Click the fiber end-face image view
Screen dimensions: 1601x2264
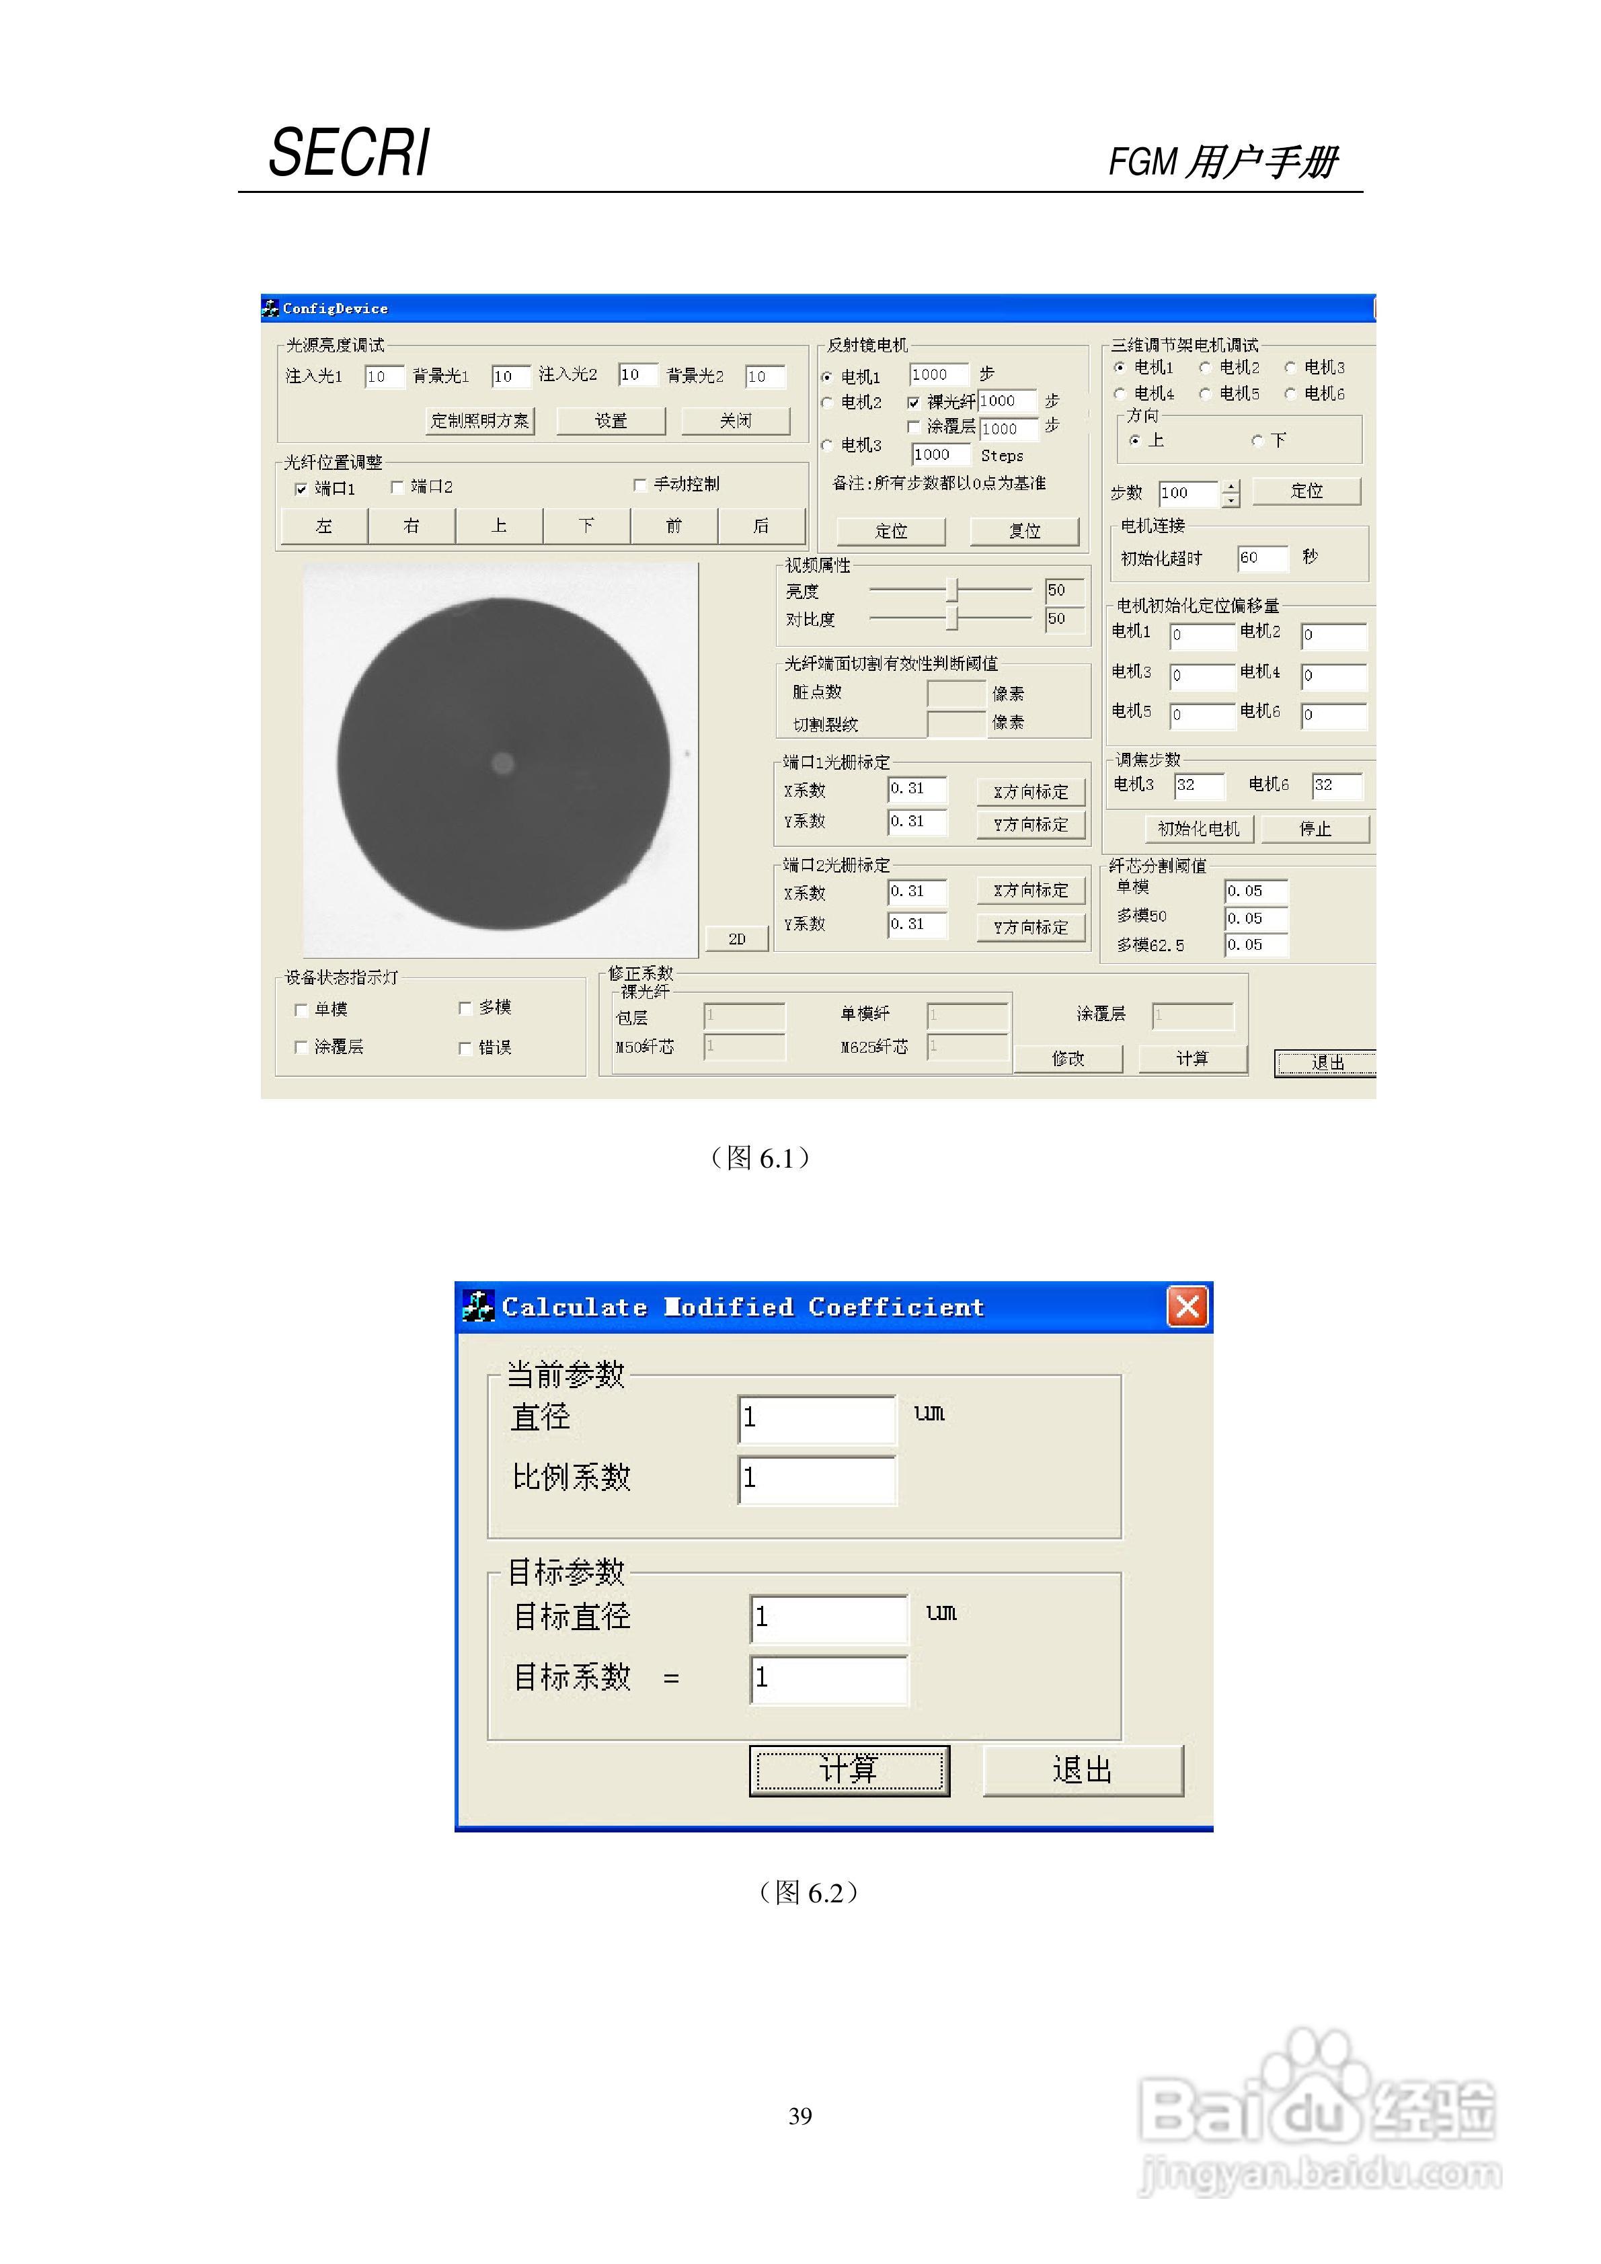pos(501,760)
